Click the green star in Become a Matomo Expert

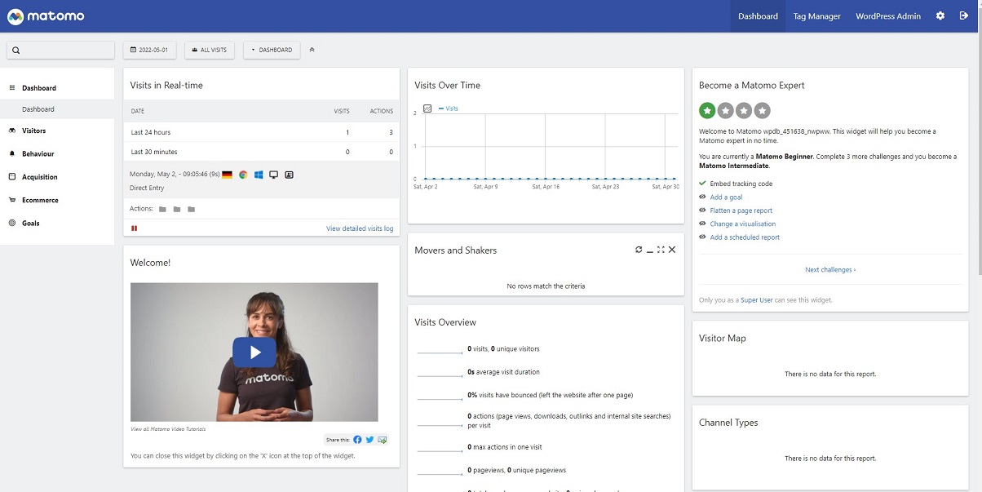pyautogui.click(x=707, y=110)
